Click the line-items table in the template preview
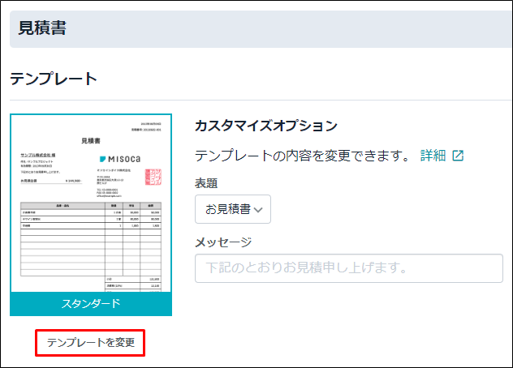The image size is (513, 368). pos(90,235)
